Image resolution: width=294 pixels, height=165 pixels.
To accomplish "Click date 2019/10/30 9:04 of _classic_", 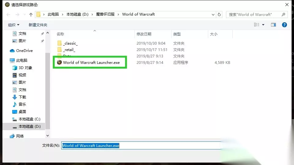I will (x=151, y=43).
